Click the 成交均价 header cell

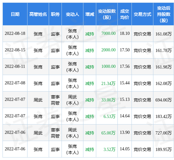(125, 14)
